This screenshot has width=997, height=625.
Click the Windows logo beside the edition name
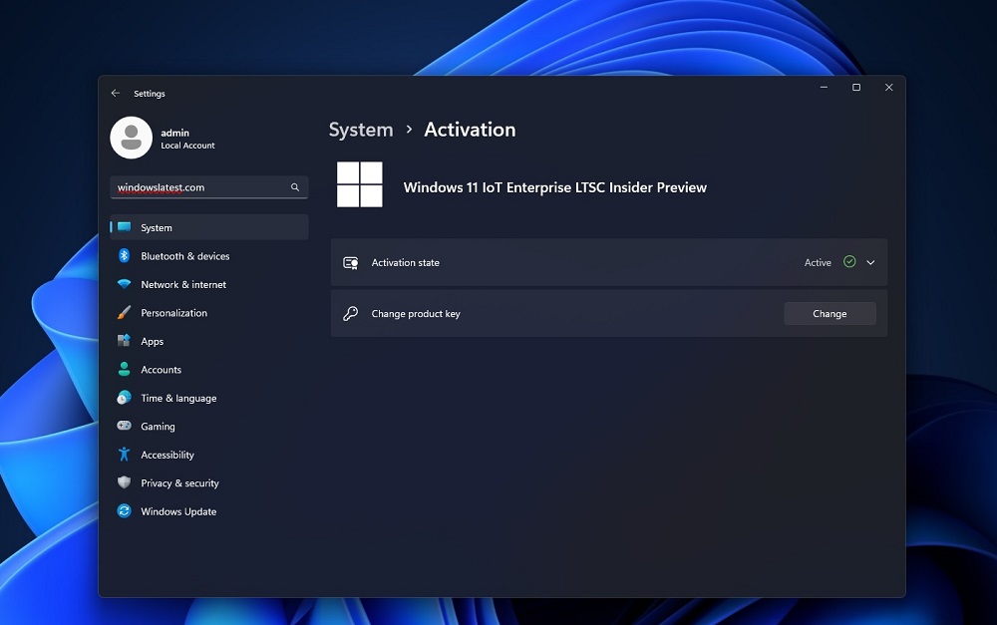[359, 185]
